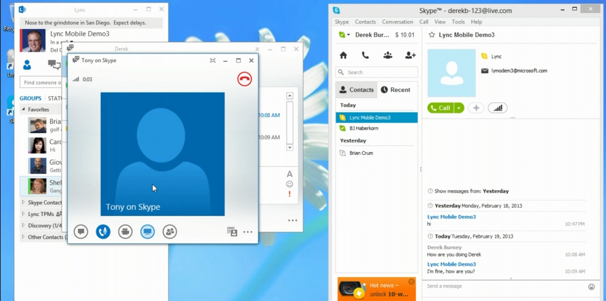Close the Hot news ad banner
The image size is (606, 301).
click(411, 281)
